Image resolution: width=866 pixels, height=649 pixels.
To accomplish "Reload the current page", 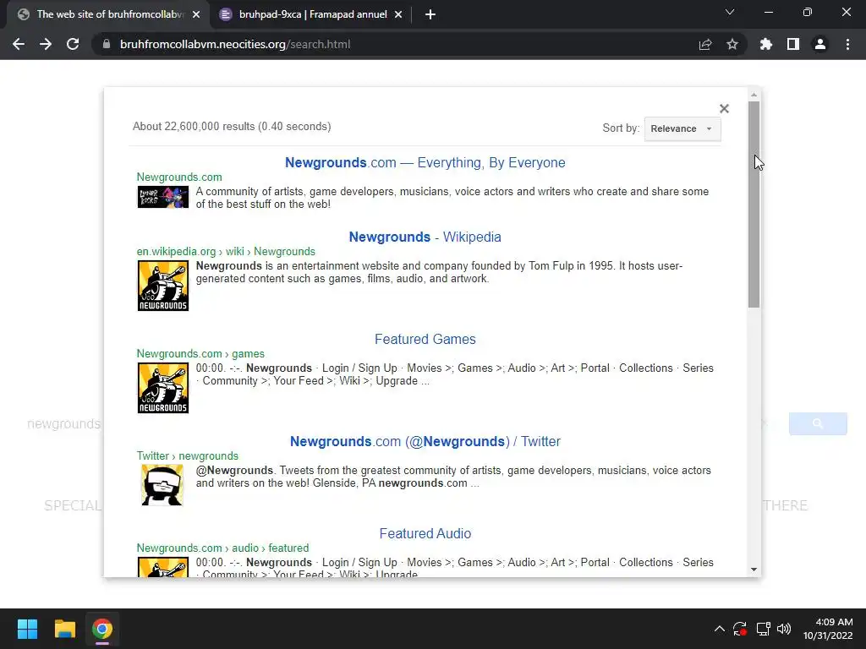I will pyautogui.click(x=73, y=44).
